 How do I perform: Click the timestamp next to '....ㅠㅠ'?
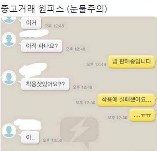point(118,117)
